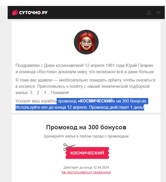Click the countdown text '3... 2... 1... Поехали!'

pos(49,93)
